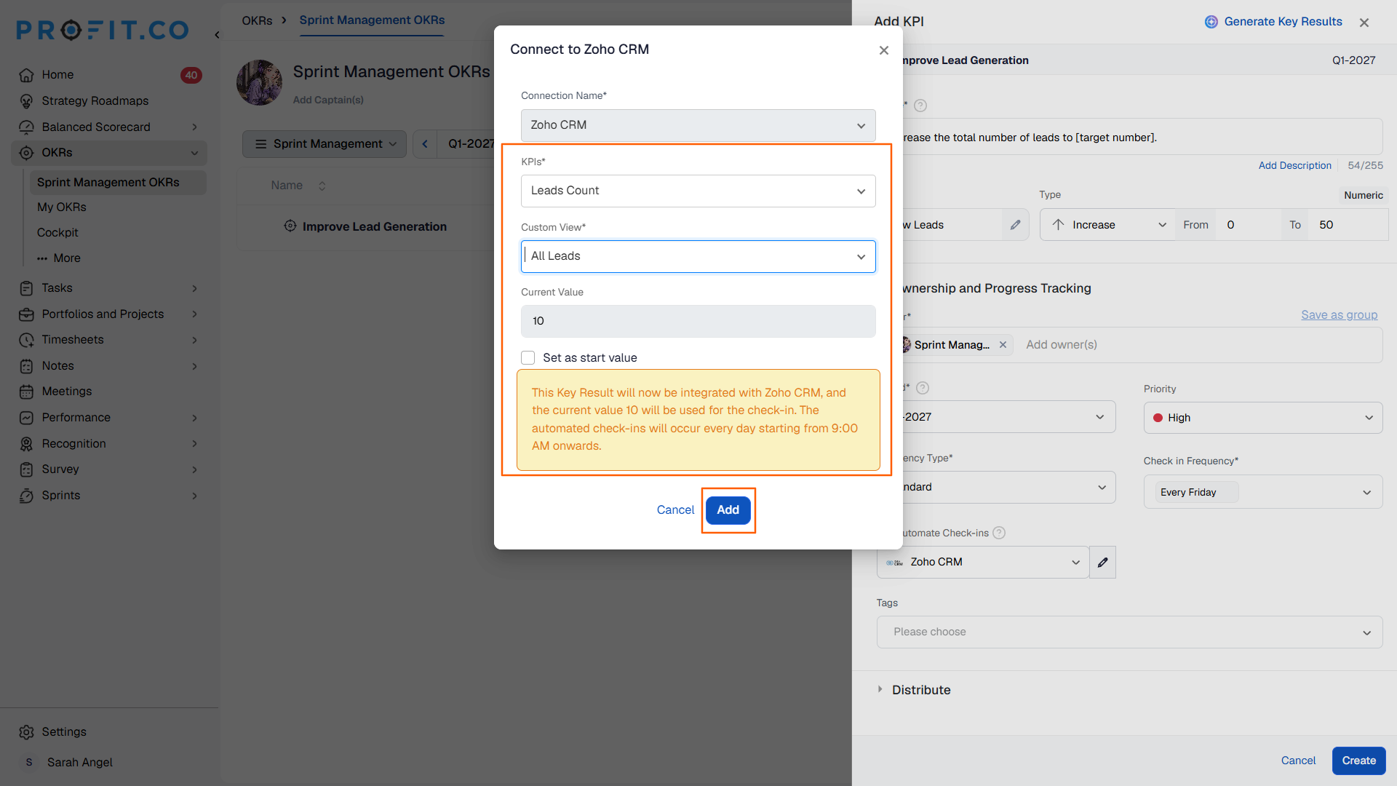Image resolution: width=1397 pixels, height=786 pixels.
Task: Click the Sprints icon in sidebar
Action: click(26, 496)
